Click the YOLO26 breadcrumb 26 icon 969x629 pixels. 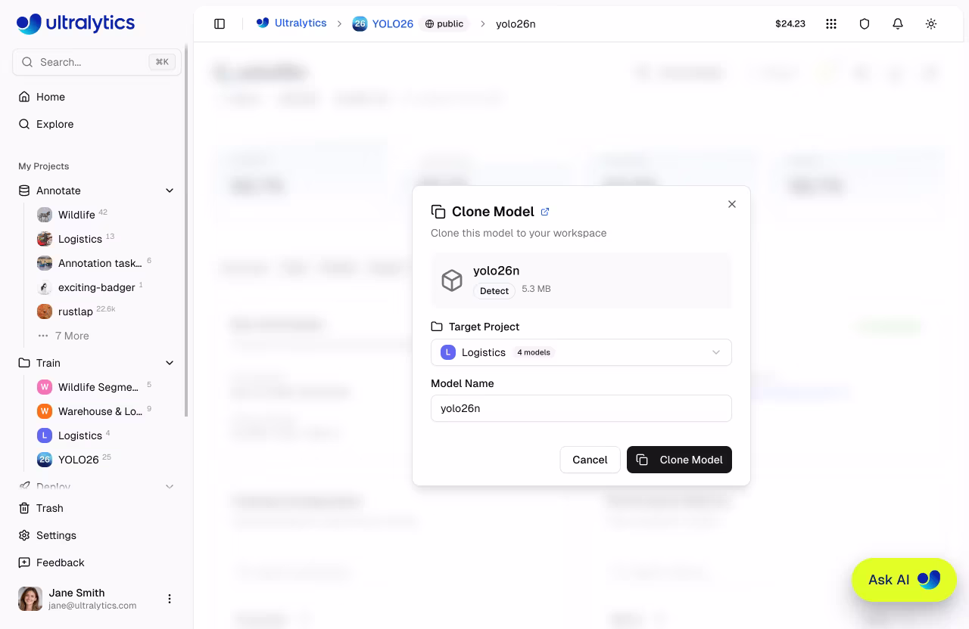[x=360, y=23]
